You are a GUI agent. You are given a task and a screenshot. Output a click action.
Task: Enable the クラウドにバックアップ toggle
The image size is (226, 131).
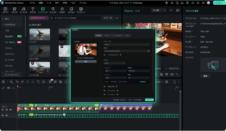click(x=105, y=55)
